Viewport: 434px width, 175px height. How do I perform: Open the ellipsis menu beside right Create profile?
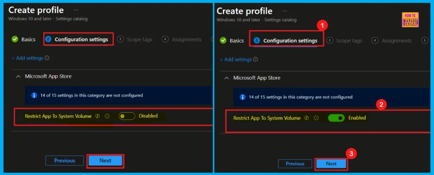[284, 11]
